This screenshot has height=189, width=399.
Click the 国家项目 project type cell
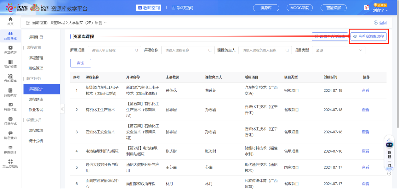pyautogui.click(x=291, y=168)
